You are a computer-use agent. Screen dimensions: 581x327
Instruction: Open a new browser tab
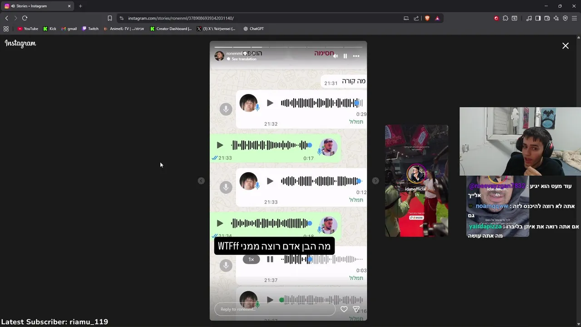click(x=80, y=6)
